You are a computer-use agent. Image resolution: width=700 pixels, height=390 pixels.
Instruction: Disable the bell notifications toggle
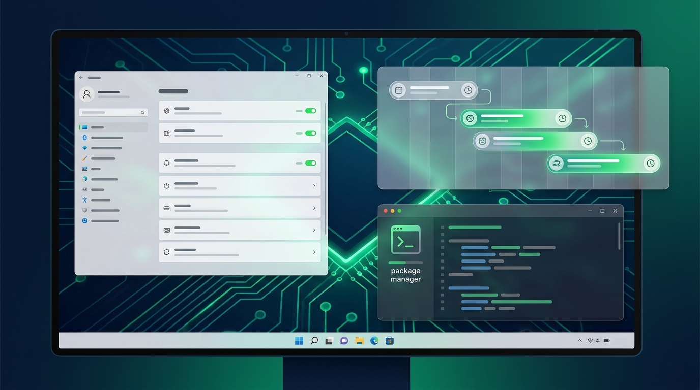click(x=310, y=163)
